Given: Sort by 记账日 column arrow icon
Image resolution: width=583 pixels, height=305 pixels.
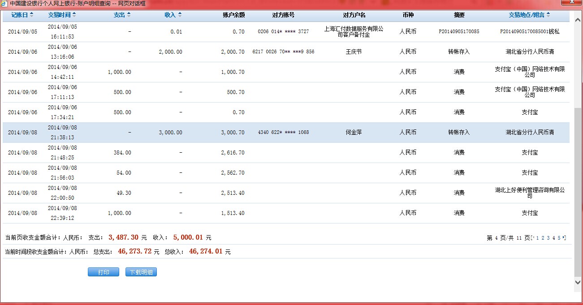Looking at the screenshot, I should [x=31, y=15].
